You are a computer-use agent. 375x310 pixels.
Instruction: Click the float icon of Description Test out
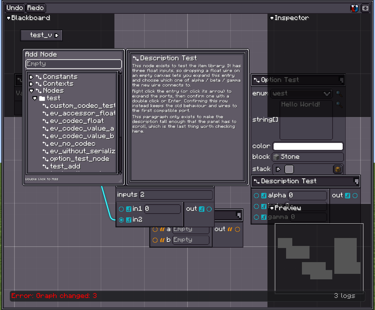click(347, 196)
